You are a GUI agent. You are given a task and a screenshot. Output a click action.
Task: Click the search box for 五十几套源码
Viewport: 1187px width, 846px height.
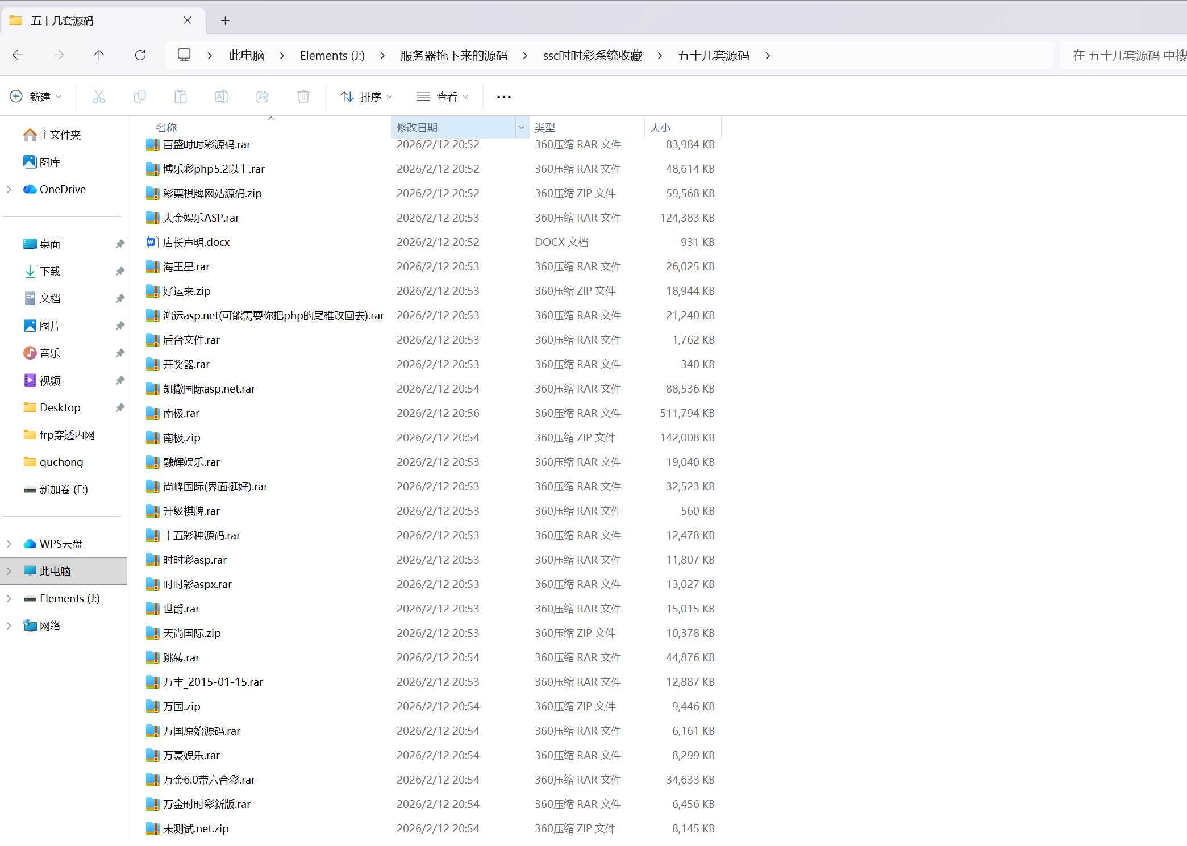point(1124,55)
